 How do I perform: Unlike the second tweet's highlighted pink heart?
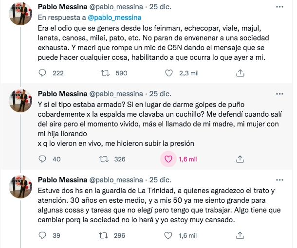169,159
